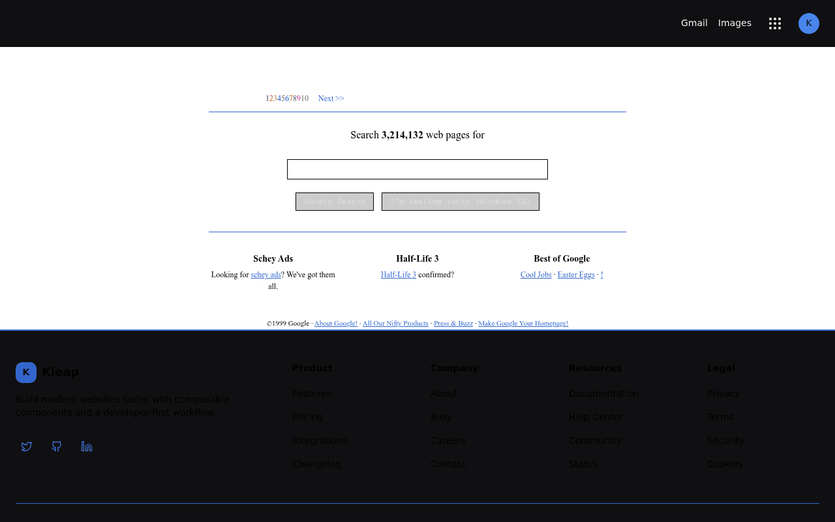
Task: Open the Cookies footer link
Action: point(725,464)
